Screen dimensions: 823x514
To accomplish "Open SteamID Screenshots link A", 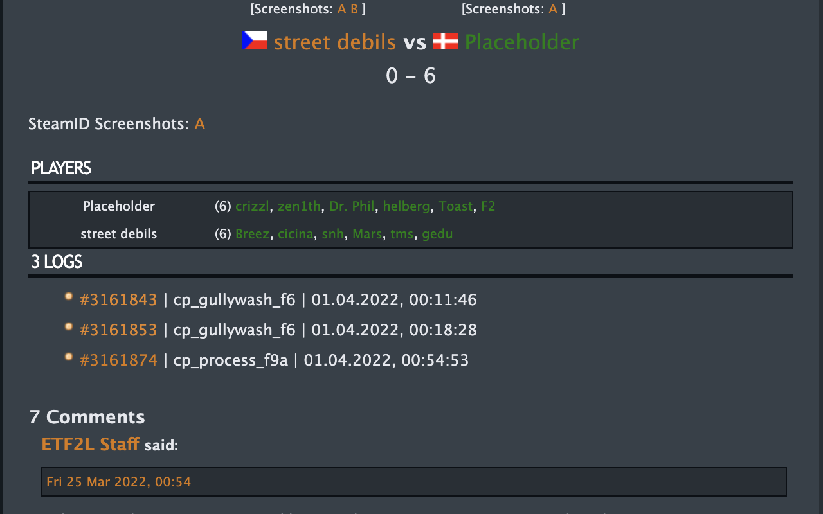I will 200,124.
